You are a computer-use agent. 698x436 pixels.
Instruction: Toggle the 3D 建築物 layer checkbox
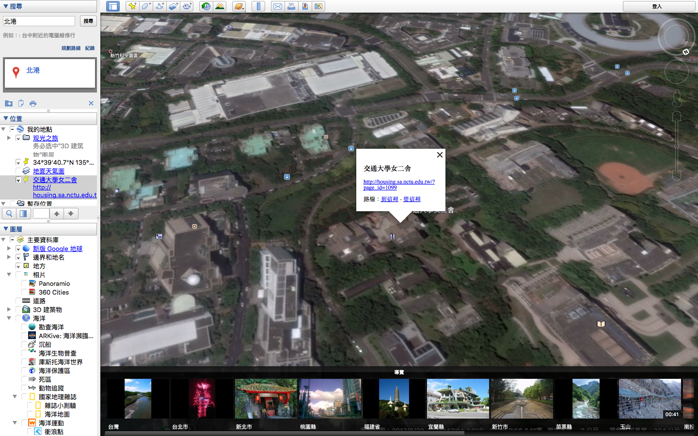tap(18, 310)
